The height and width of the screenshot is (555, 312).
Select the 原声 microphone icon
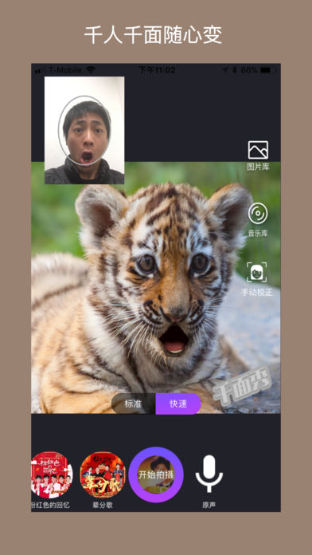209,474
